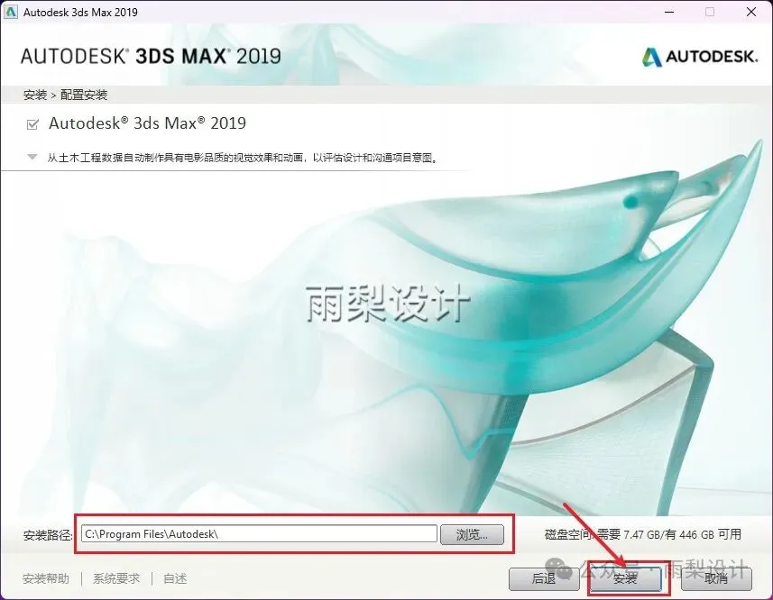This screenshot has width=773, height=600.
Task: Click the disk space text 需要 7.47 GB
Action: (x=629, y=534)
